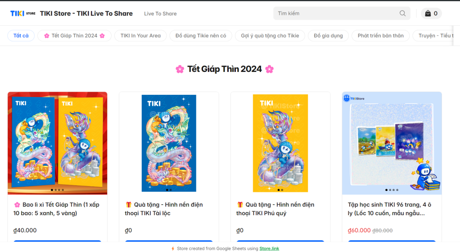Click the "TIKI Store - TIKI Live To Share" title
This screenshot has width=460, height=252.
[86, 13]
